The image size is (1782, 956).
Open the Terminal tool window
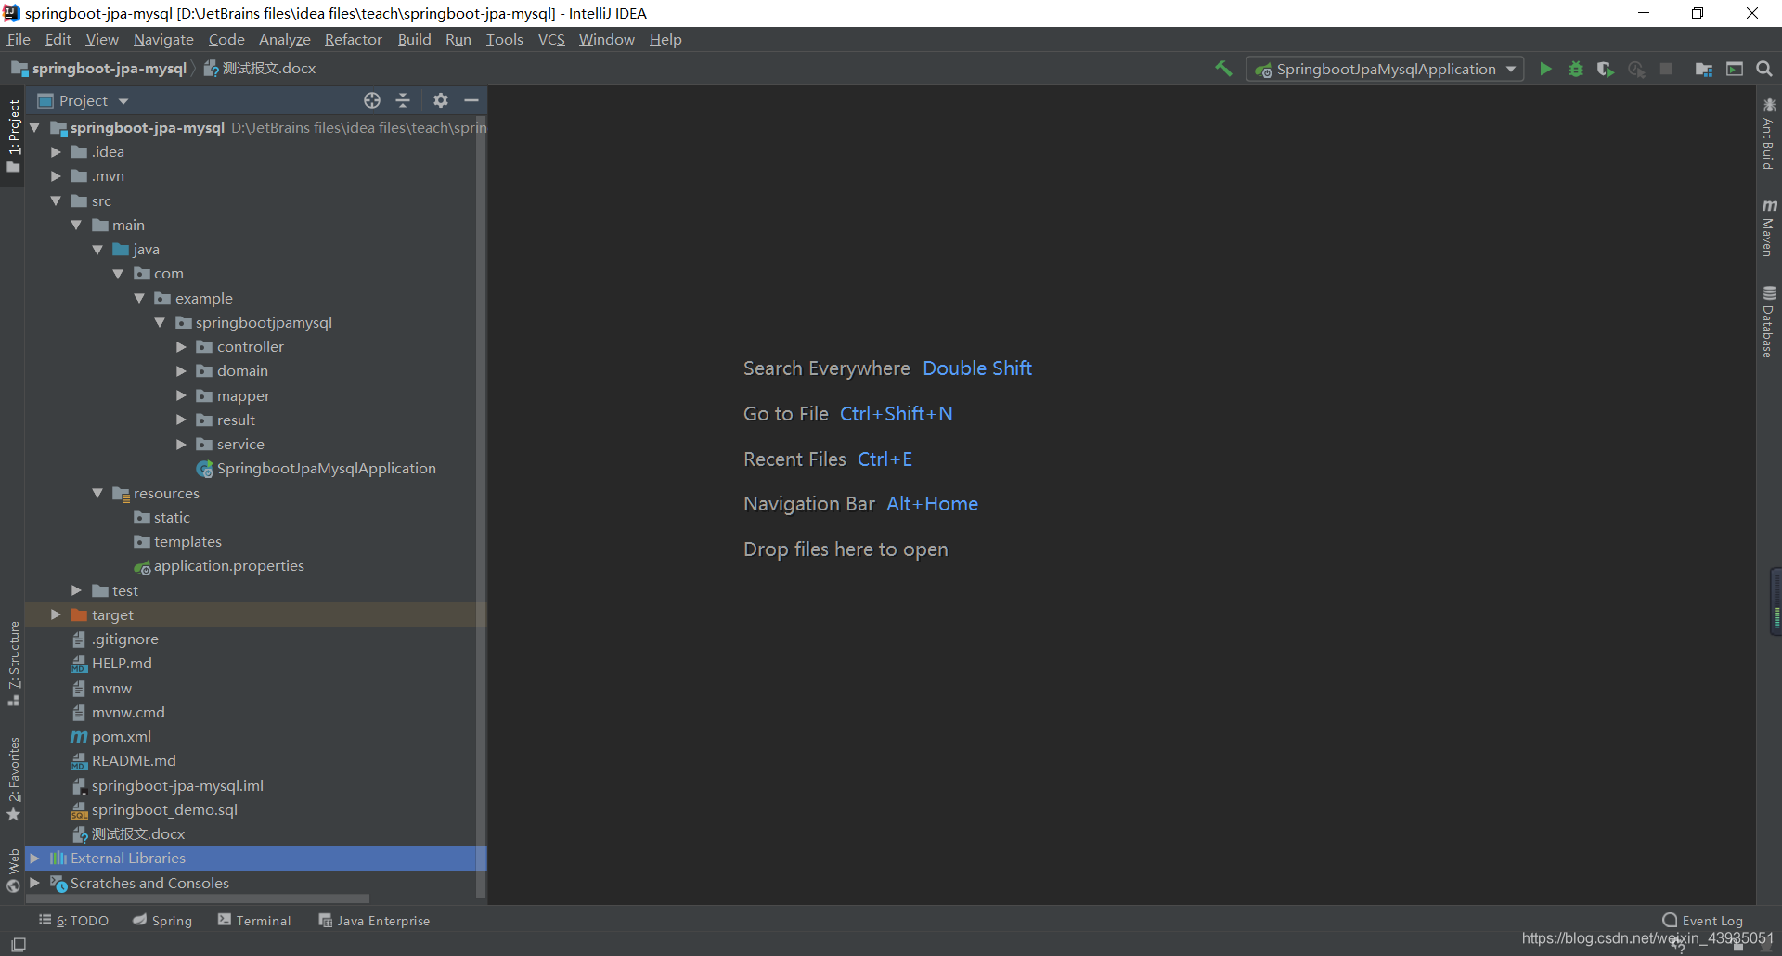(254, 921)
